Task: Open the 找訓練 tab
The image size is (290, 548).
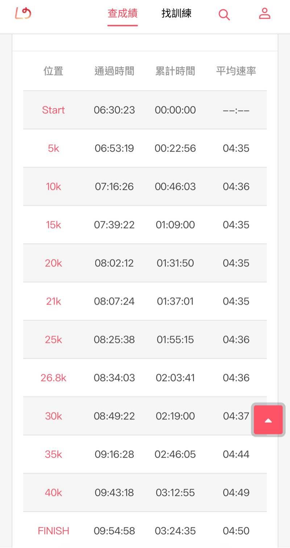Action: pos(177,14)
